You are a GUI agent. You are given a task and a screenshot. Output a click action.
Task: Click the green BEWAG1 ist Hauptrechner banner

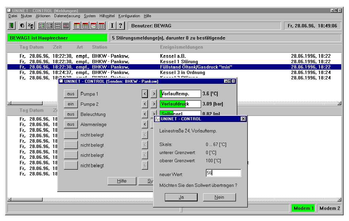coord(58,38)
